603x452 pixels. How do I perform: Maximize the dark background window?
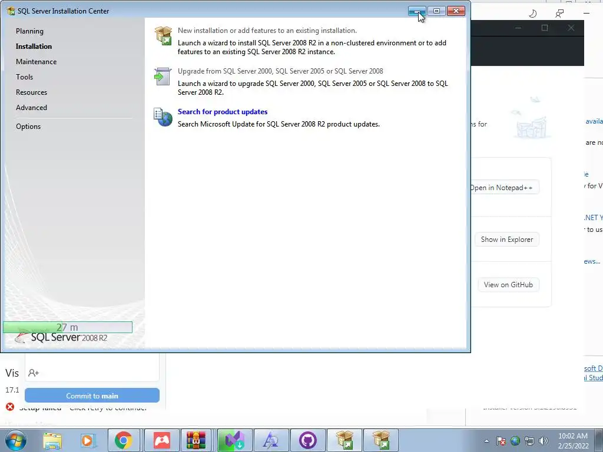click(545, 28)
